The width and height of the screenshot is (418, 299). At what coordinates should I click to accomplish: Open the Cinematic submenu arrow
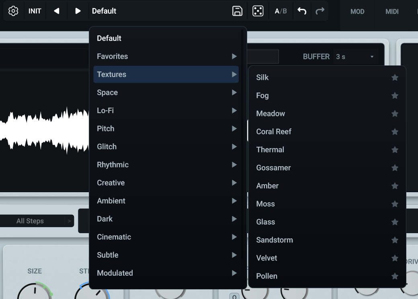click(x=234, y=237)
